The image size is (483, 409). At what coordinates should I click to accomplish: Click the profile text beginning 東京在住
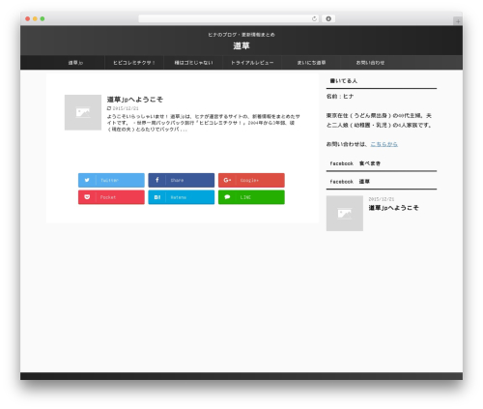pos(379,120)
